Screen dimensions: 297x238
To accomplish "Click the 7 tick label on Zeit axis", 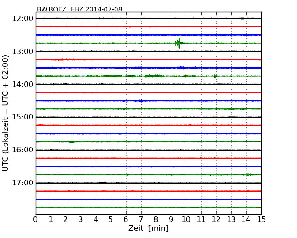I will [x=141, y=220].
